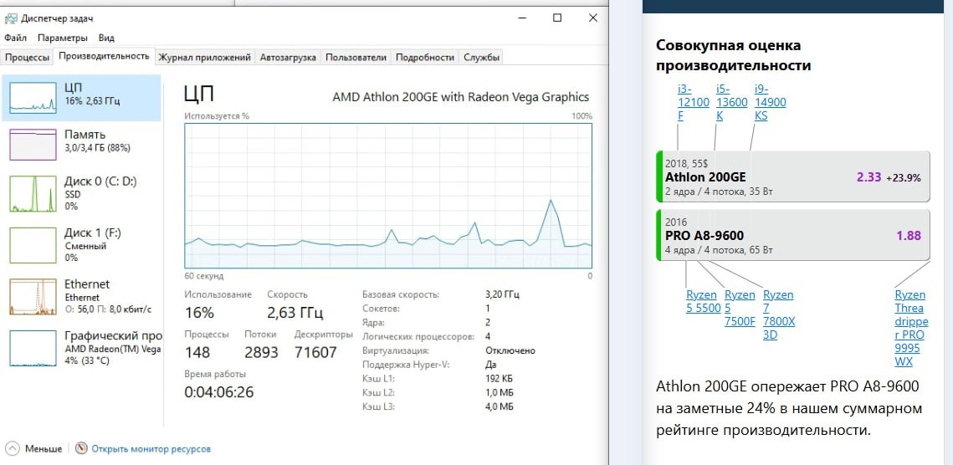Click the Виртуализация value Отключено
Screen dimensions: 953x465
pyautogui.click(x=510, y=350)
